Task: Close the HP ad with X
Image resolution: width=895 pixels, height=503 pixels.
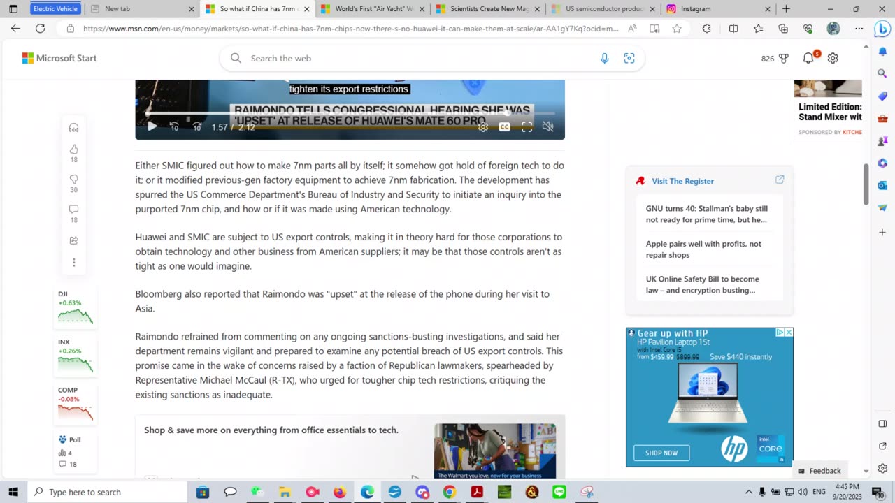Action: click(789, 333)
